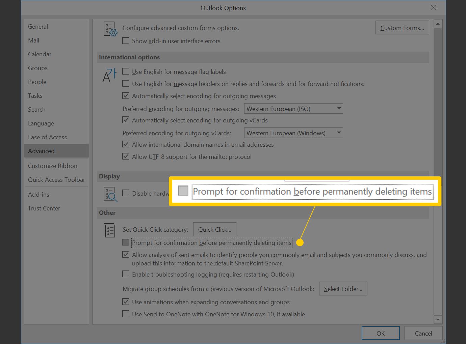Click the Quick Click... button
Viewport: 466px width, 344px height.
coord(215,229)
